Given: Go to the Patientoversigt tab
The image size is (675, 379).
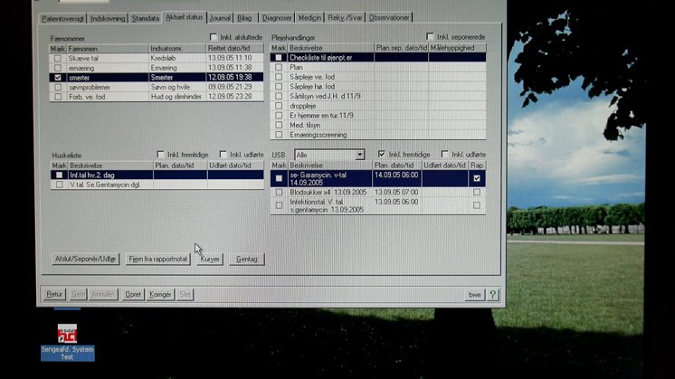Looking at the screenshot, I should 65,17.
